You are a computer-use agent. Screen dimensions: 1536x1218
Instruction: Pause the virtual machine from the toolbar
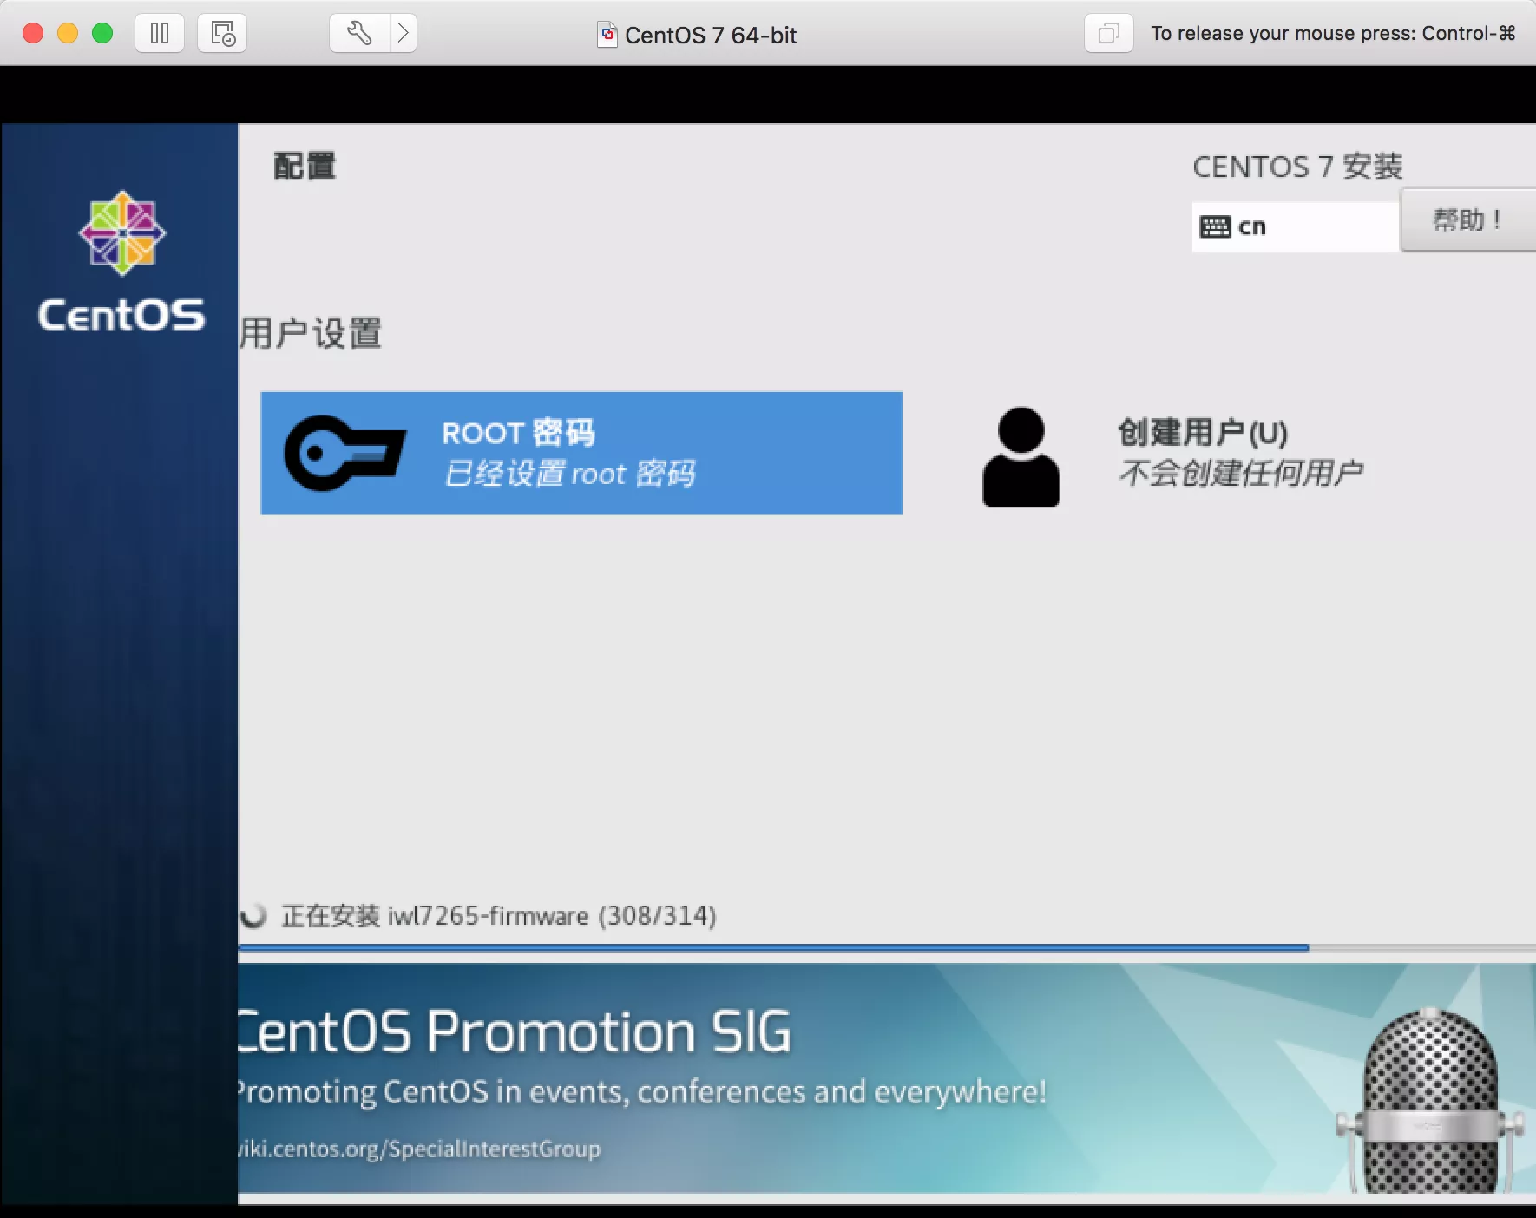(x=160, y=34)
